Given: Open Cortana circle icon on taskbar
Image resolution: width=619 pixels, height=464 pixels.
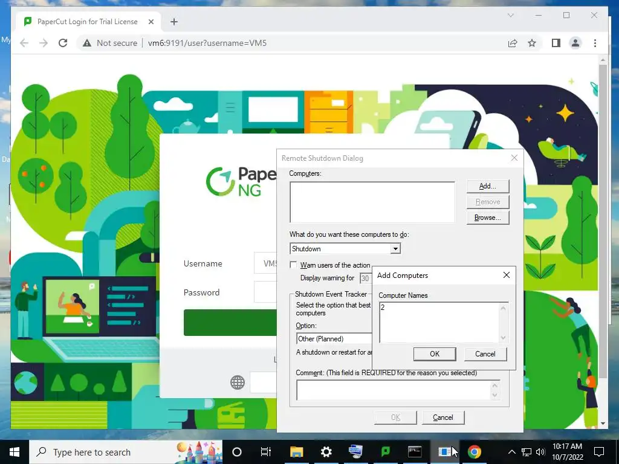Looking at the screenshot, I should pyautogui.click(x=237, y=452).
